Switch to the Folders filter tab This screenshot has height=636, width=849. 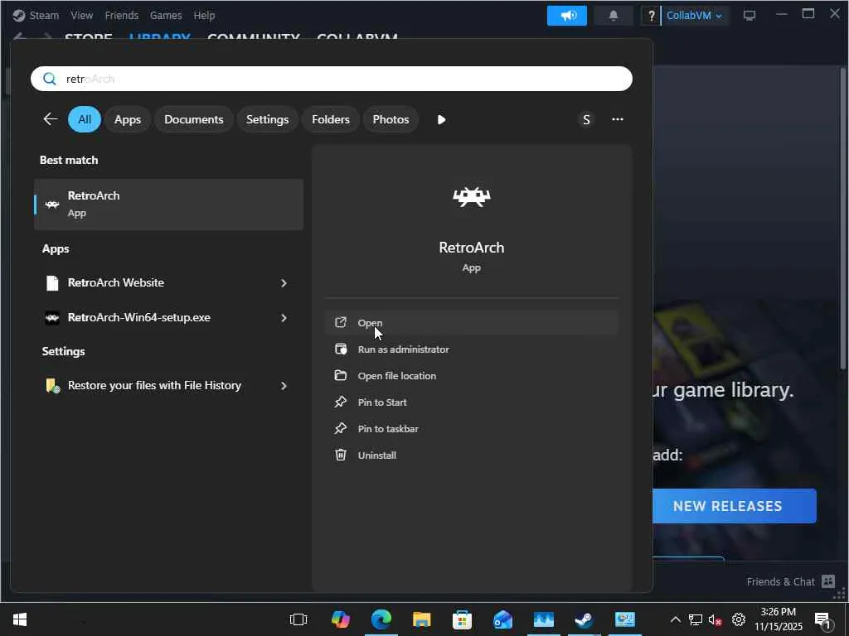click(331, 119)
